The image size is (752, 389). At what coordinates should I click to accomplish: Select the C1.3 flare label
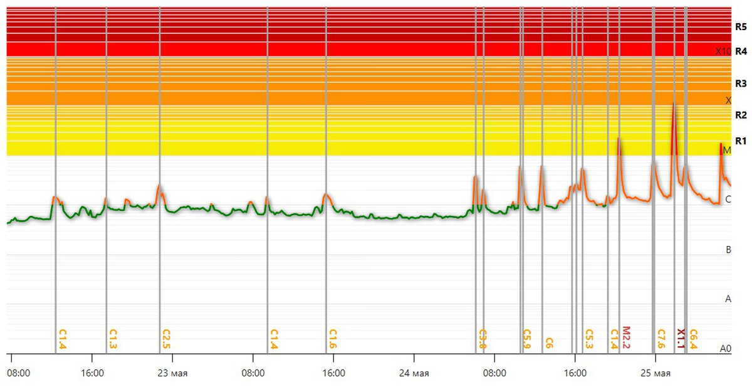tap(113, 338)
